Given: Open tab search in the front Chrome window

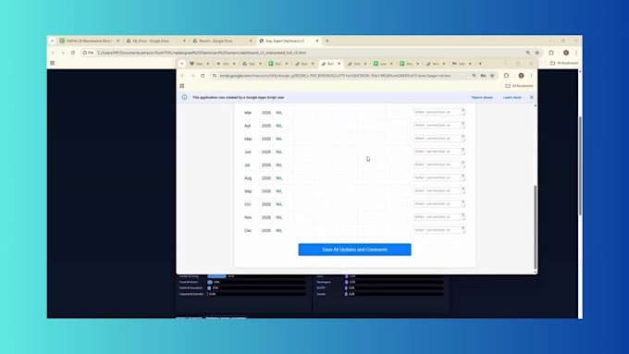Looking at the screenshot, I should click(x=181, y=64).
